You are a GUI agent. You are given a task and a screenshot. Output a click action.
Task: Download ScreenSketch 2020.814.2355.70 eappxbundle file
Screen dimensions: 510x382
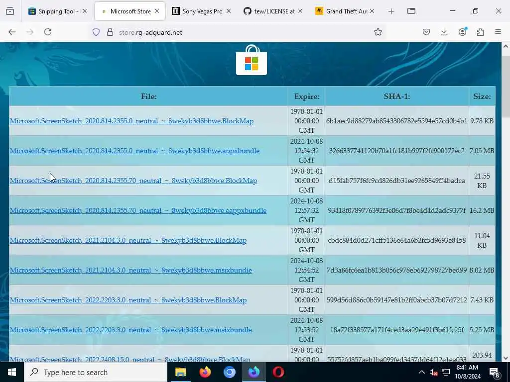pyautogui.click(x=138, y=210)
